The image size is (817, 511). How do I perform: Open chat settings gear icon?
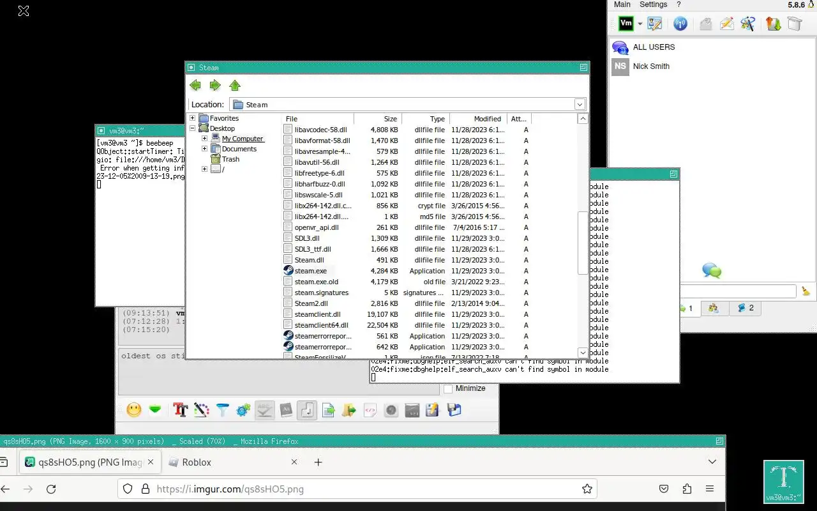coord(243,410)
